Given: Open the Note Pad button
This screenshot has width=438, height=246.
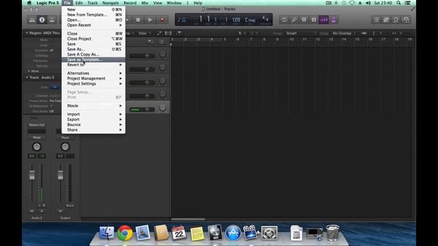Looking at the screenshot, I should [386, 20].
